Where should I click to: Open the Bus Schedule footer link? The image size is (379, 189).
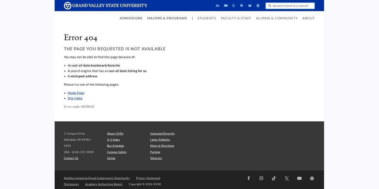click(115, 146)
